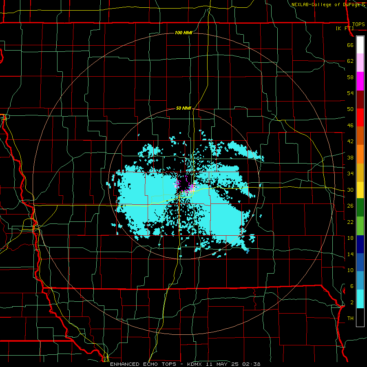Click the dark red maroon legend swatch
Viewport: 367px width, 367px height.
(360, 99)
